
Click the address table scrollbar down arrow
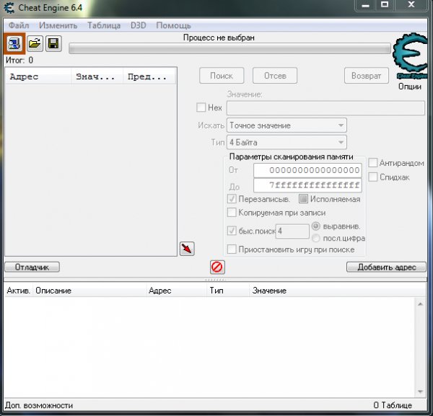pos(420,391)
